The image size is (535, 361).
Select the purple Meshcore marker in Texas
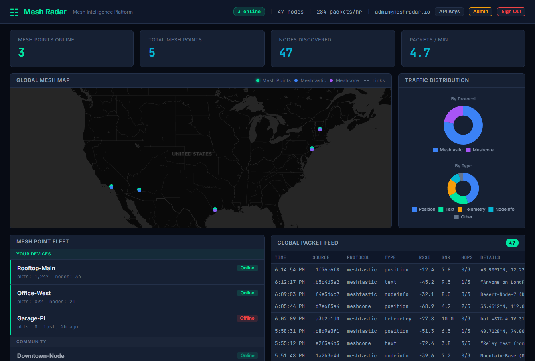(215, 210)
